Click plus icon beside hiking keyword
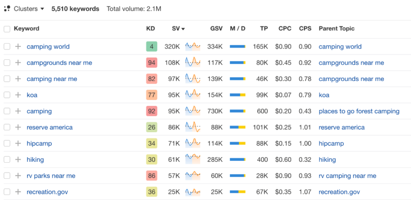The width and height of the screenshot is (411, 200). pyautogui.click(x=18, y=160)
